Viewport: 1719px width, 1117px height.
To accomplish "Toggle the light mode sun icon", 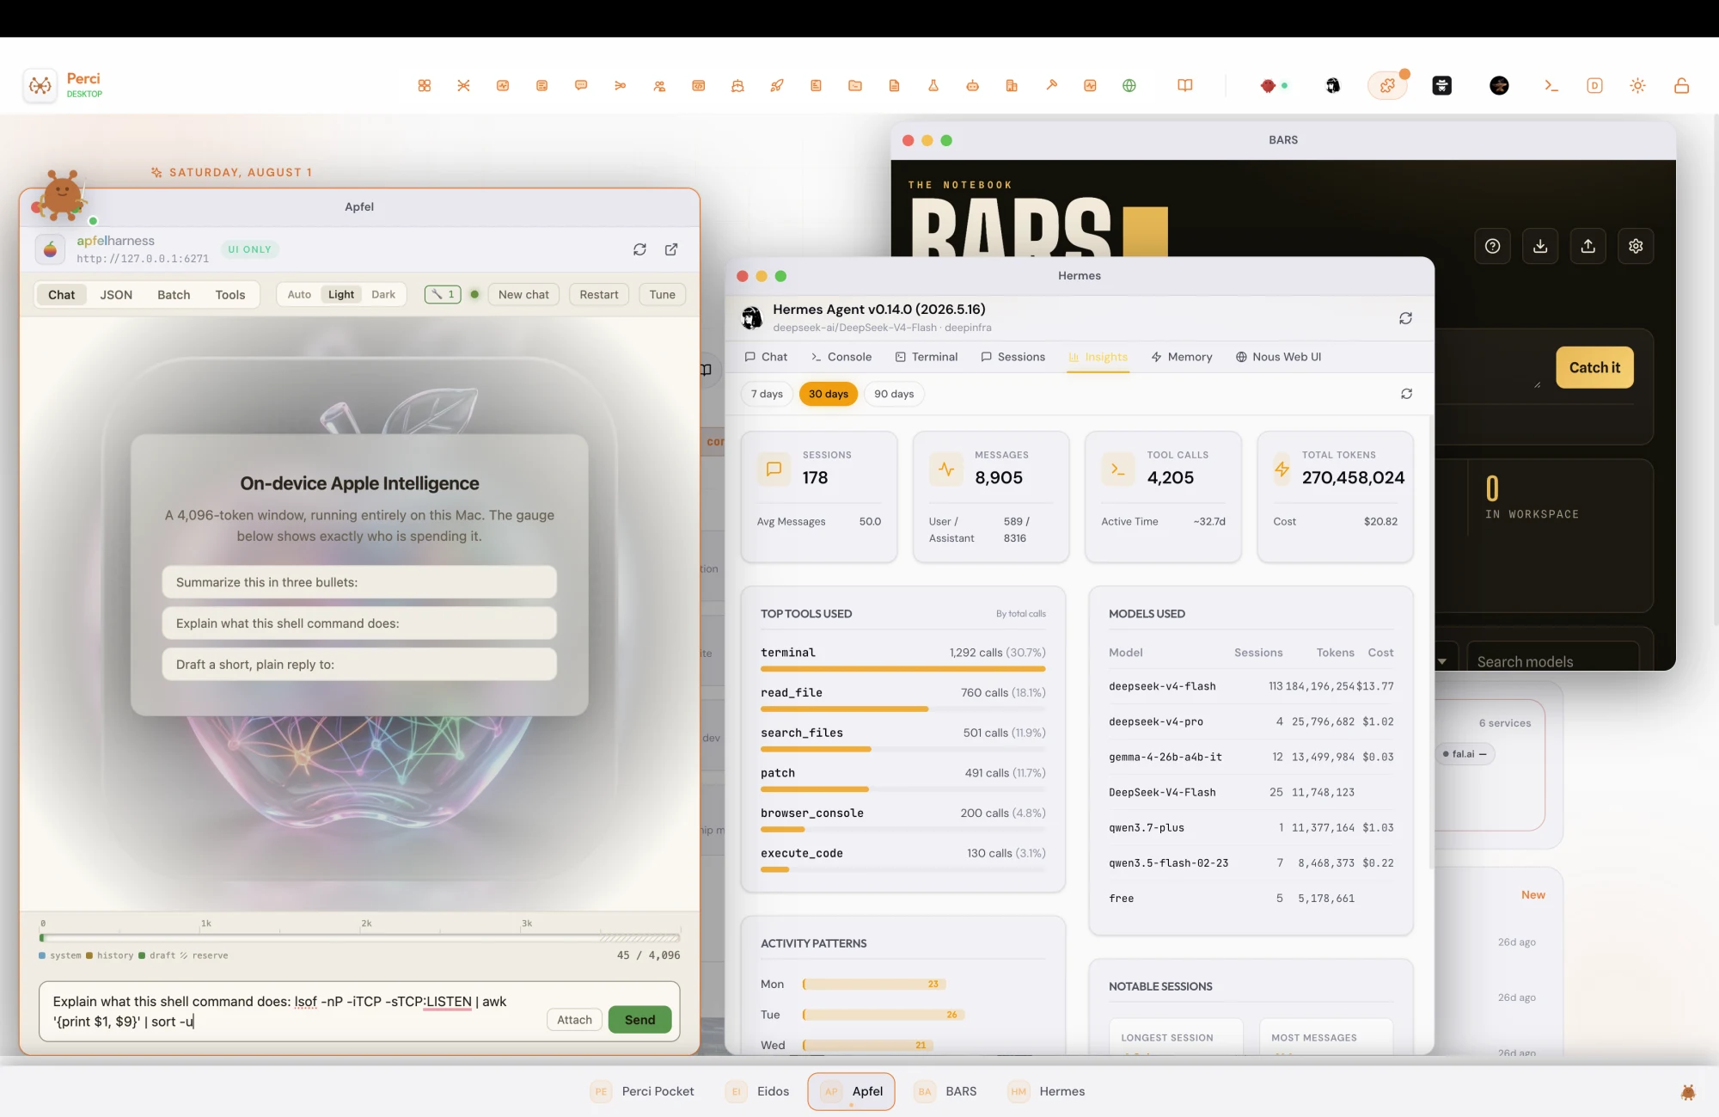I will coord(1637,86).
